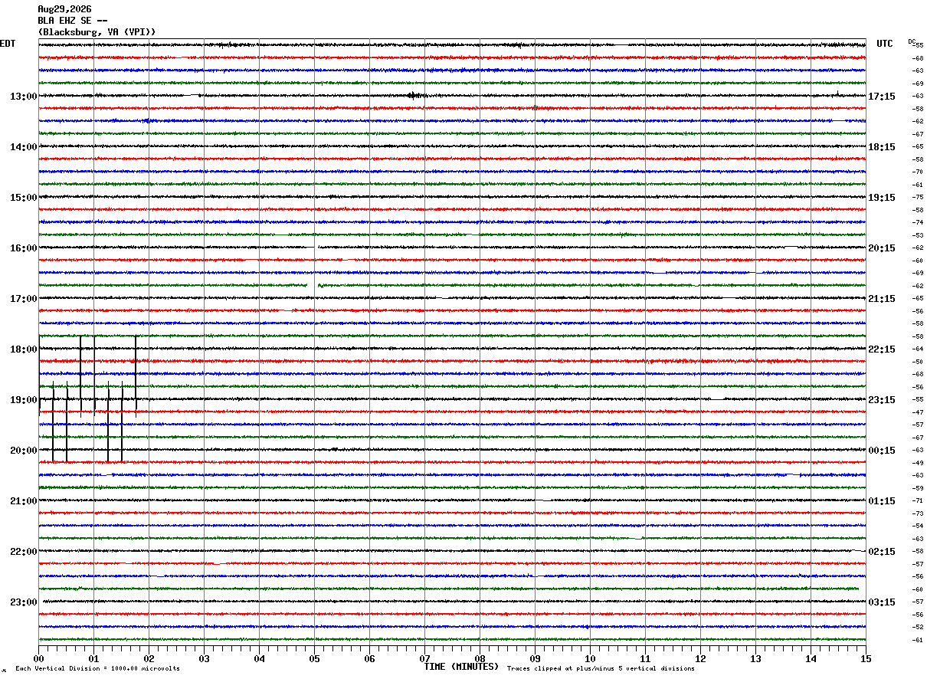Click the EDT header label
This screenshot has height=679, width=927.
click(x=8, y=44)
